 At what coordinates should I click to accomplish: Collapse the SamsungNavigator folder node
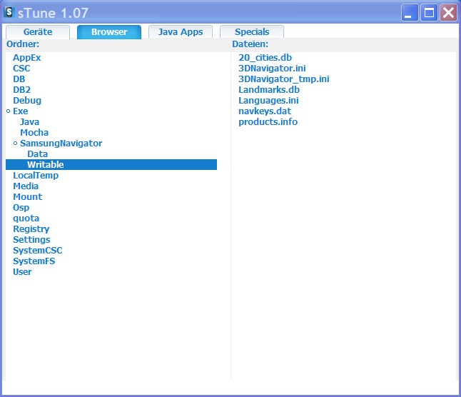point(15,144)
